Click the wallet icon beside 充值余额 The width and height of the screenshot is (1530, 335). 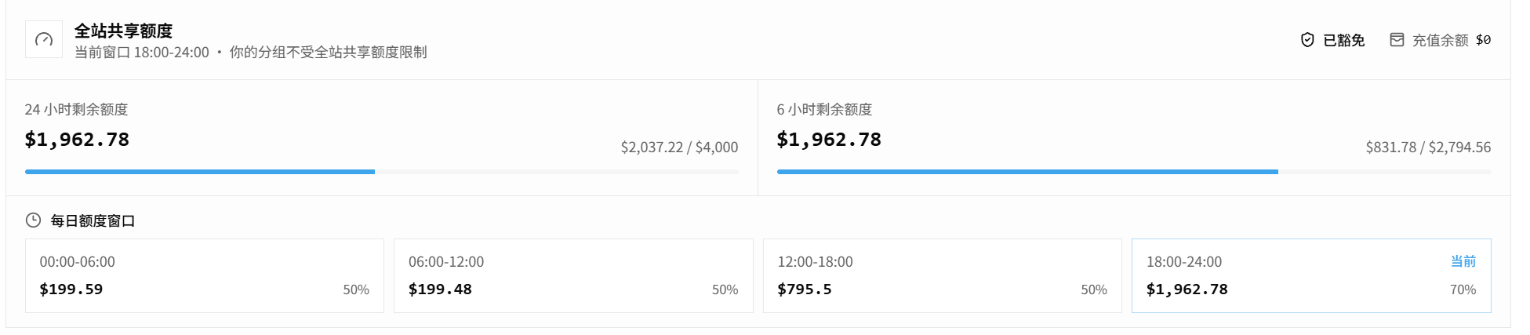click(x=1397, y=40)
